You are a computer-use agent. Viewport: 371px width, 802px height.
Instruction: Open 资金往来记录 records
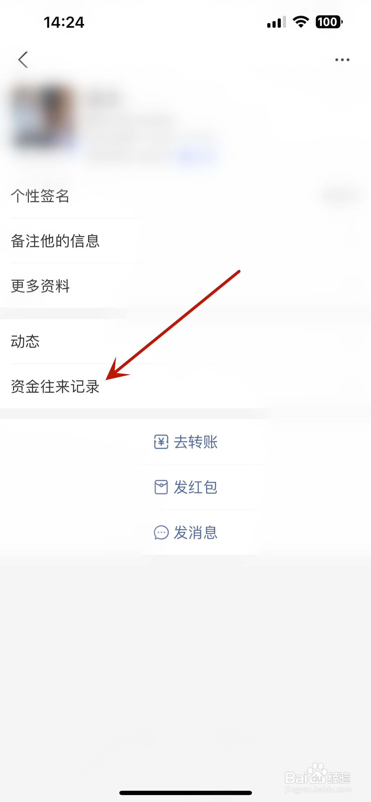(x=185, y=386)
